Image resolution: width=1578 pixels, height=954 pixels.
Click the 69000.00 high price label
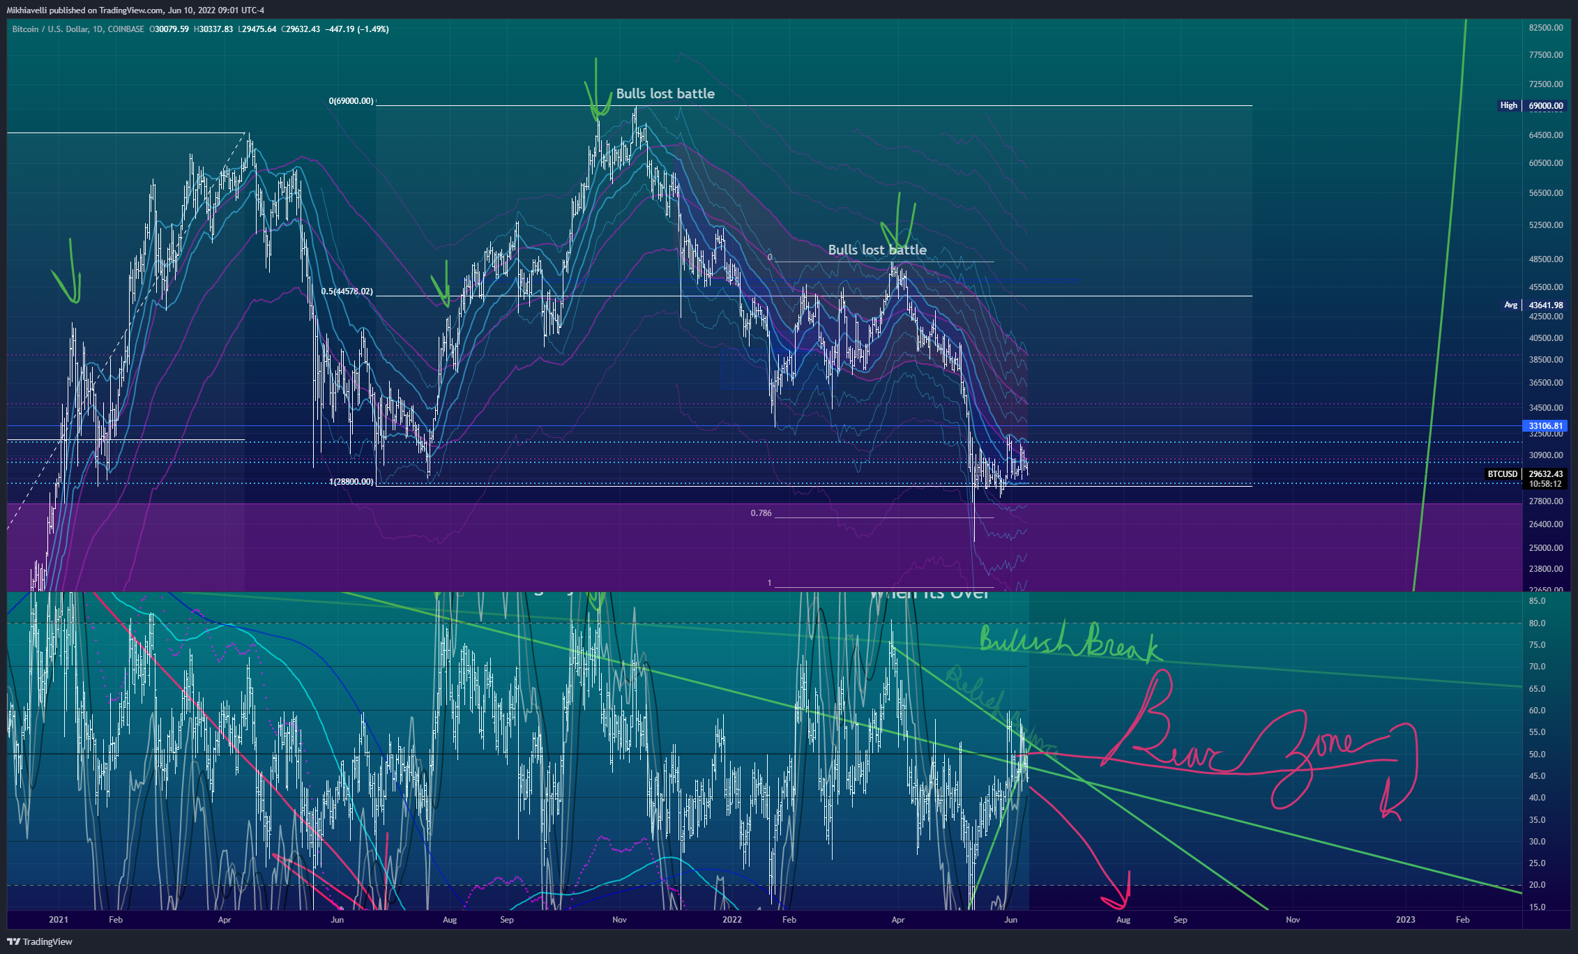pos(1546,106)
